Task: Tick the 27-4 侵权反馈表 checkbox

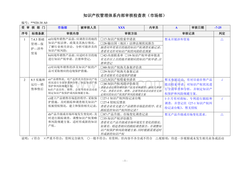Action: tap(102, 102)
